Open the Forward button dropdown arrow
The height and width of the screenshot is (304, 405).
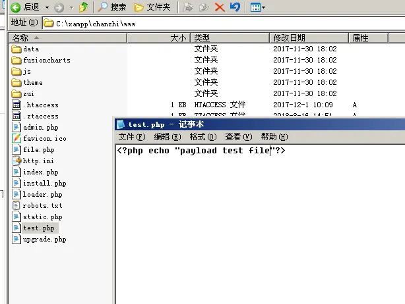(x=71, y=8)
